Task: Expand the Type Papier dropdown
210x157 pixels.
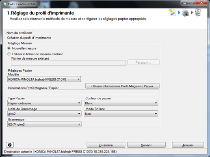Action: tap(44, 103)
